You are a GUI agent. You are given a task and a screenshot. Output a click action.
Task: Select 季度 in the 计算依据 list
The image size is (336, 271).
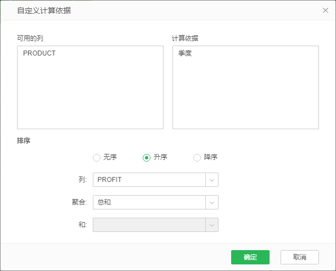pos(185,54)
